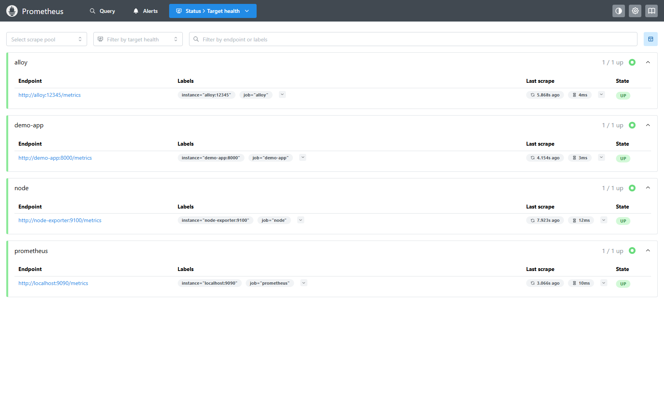The height and width of the screenshot is (410, 664).
Task: Click the alloy pool green health ring
Action: pyautogui.click(x=632, y=62)
